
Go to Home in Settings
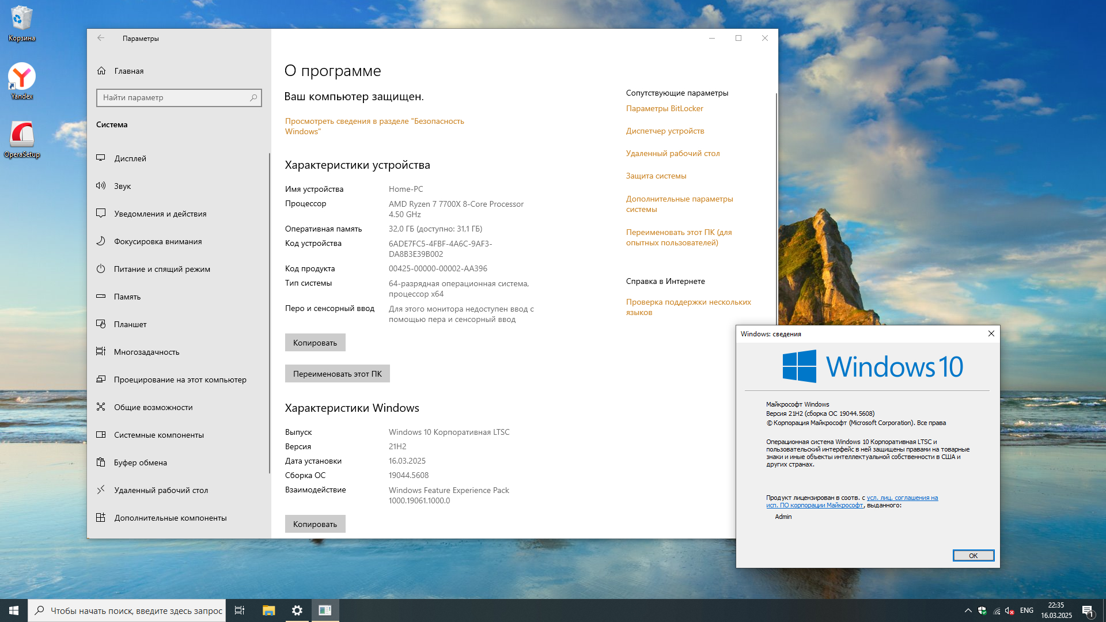click(128, 71)
